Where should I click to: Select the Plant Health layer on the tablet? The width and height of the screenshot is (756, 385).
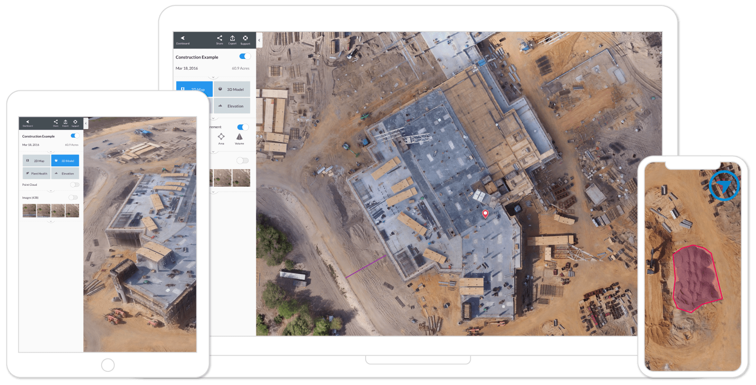(x=36, y=173)
